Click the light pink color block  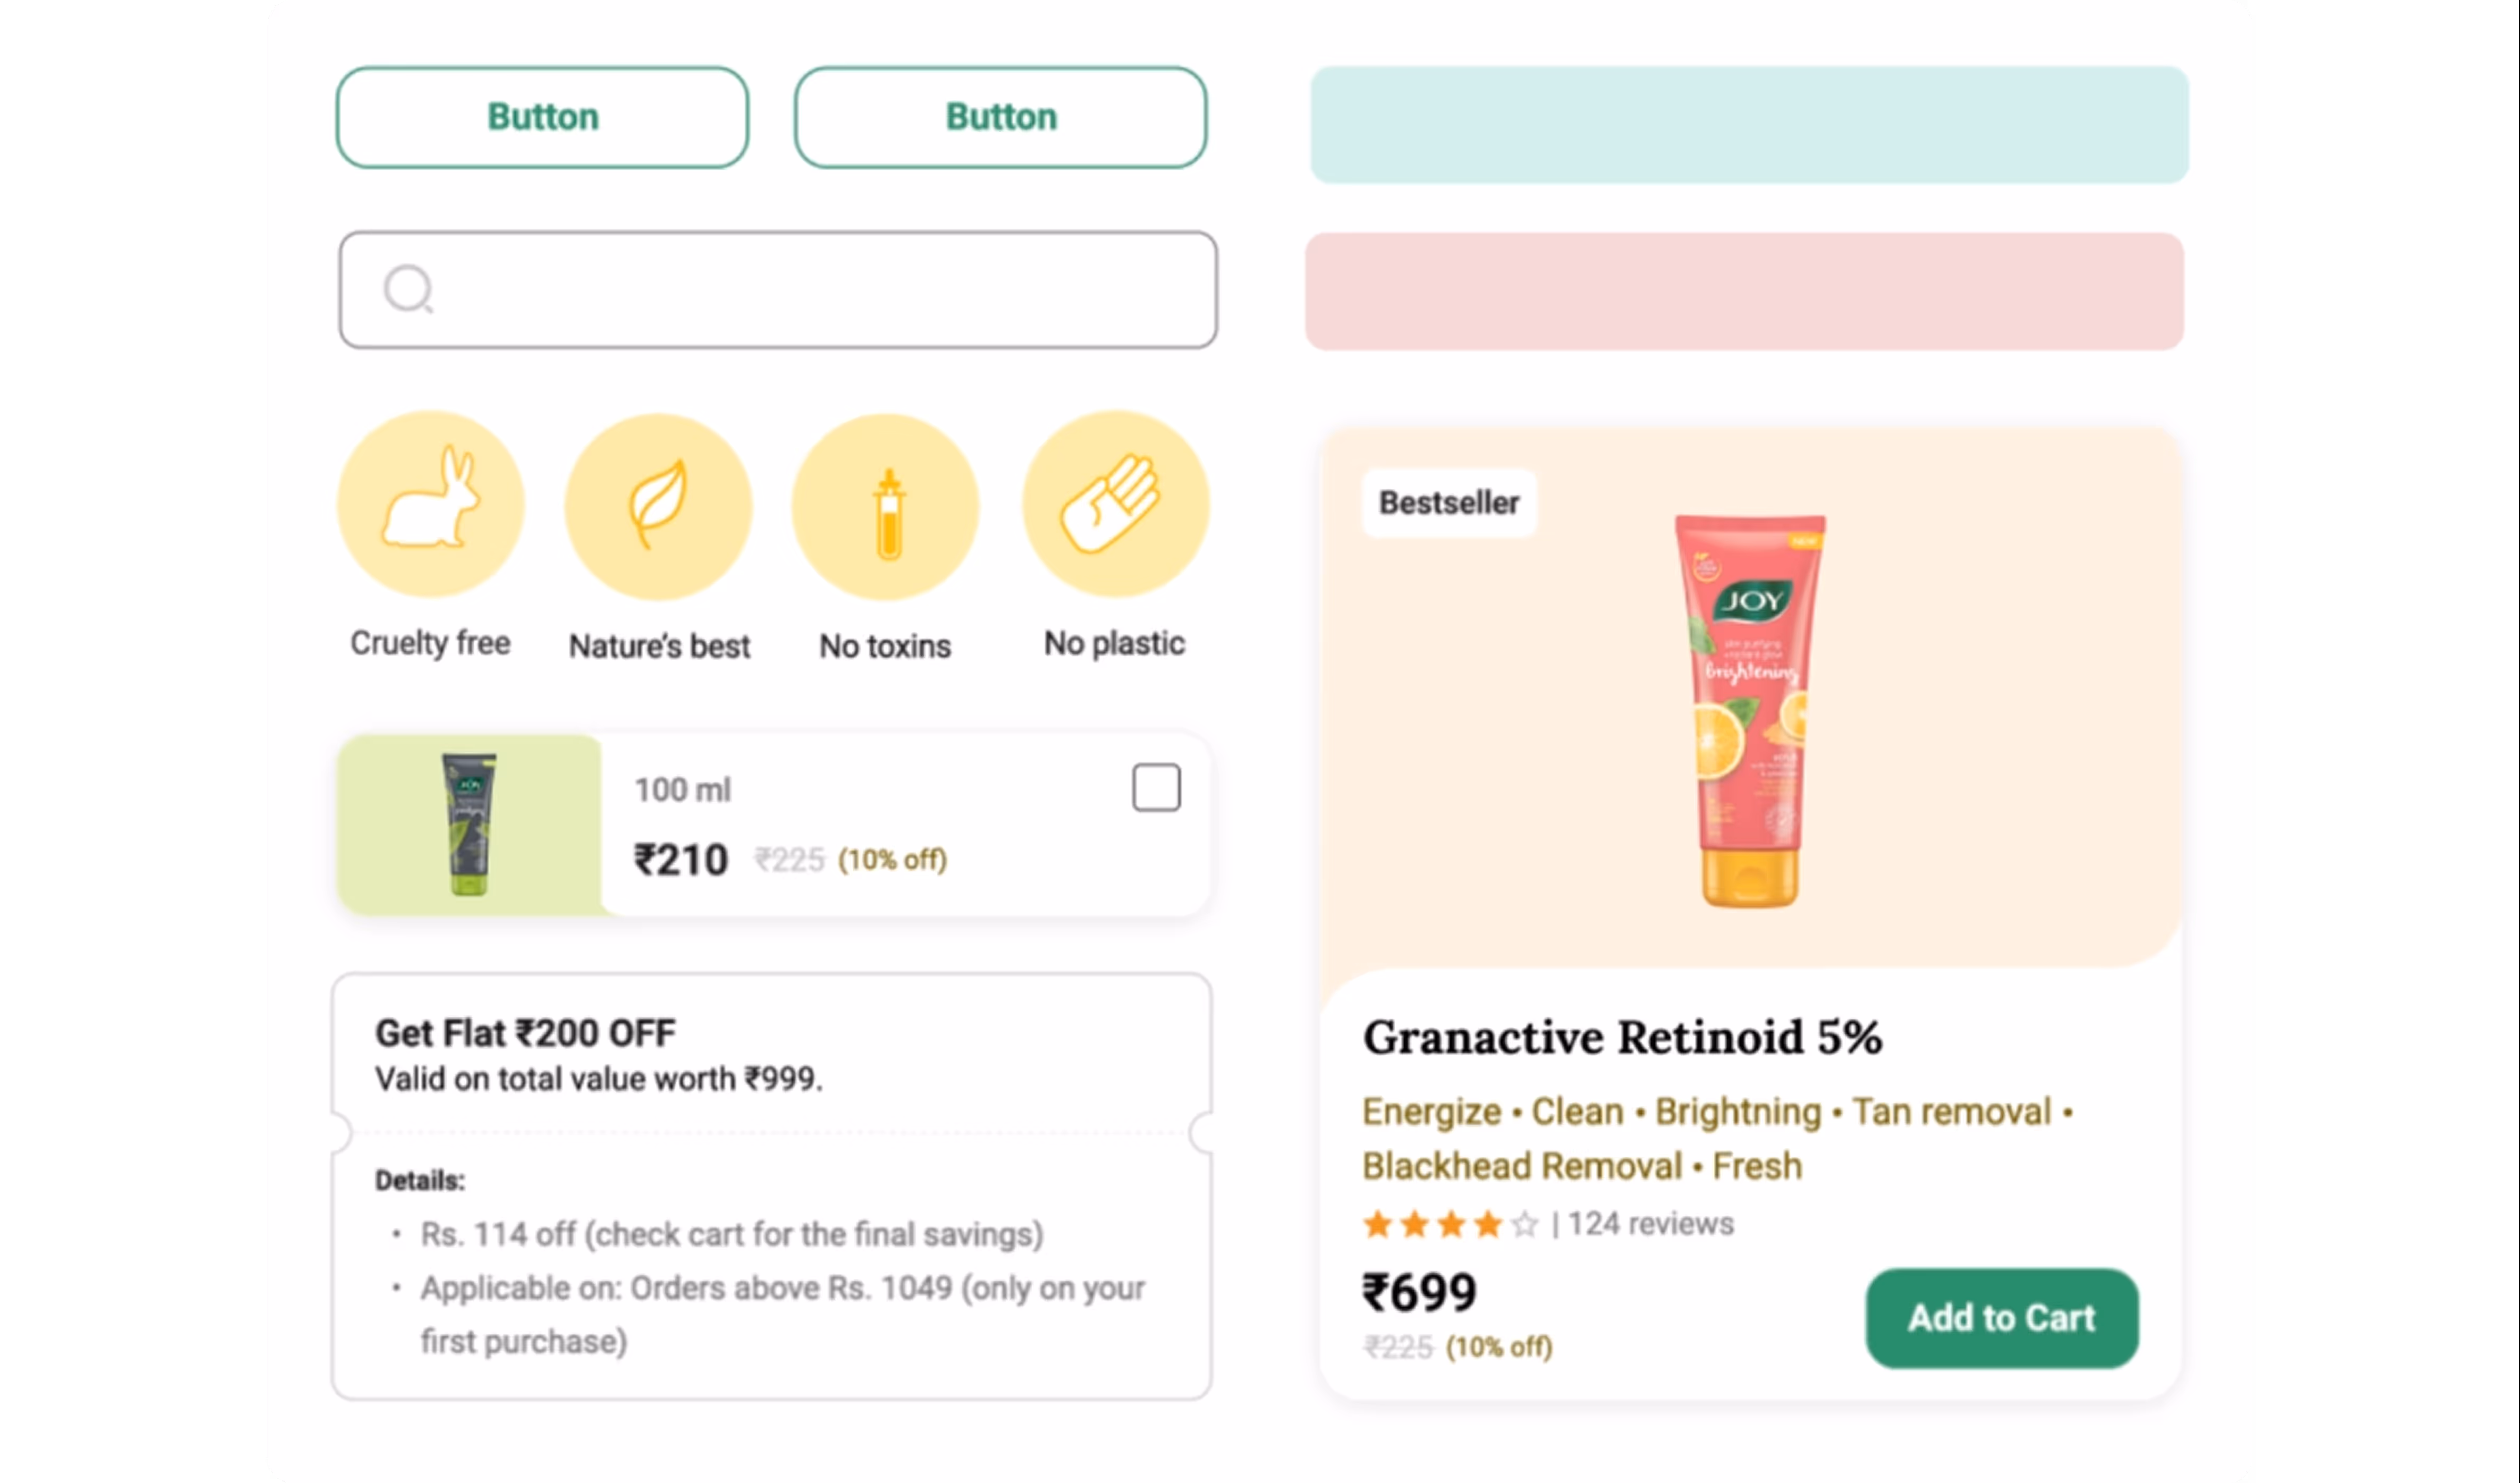[x=1744, y=291]
